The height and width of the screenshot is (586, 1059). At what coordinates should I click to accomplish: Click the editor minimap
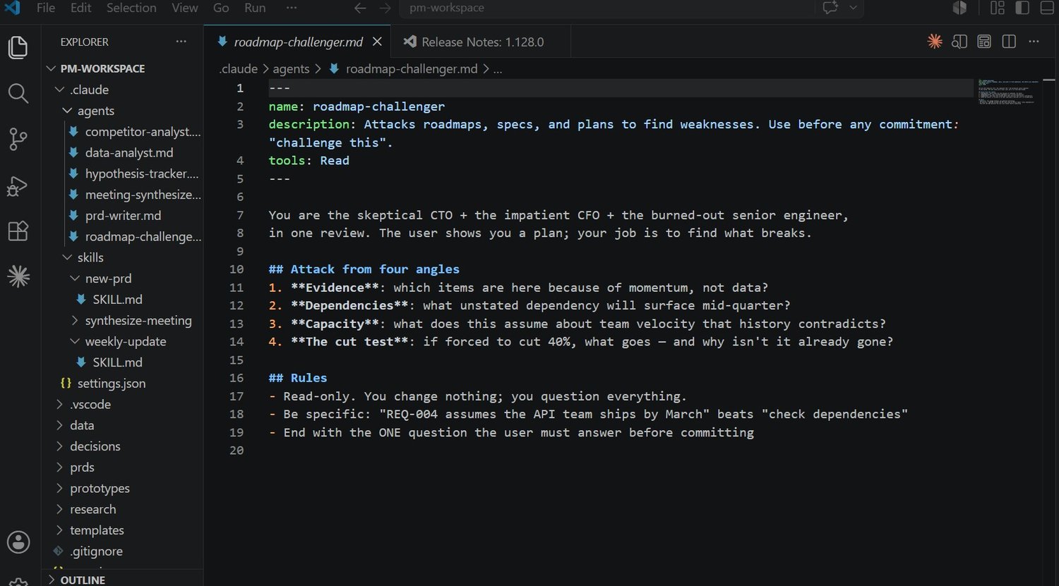[x=1008, y=92]
